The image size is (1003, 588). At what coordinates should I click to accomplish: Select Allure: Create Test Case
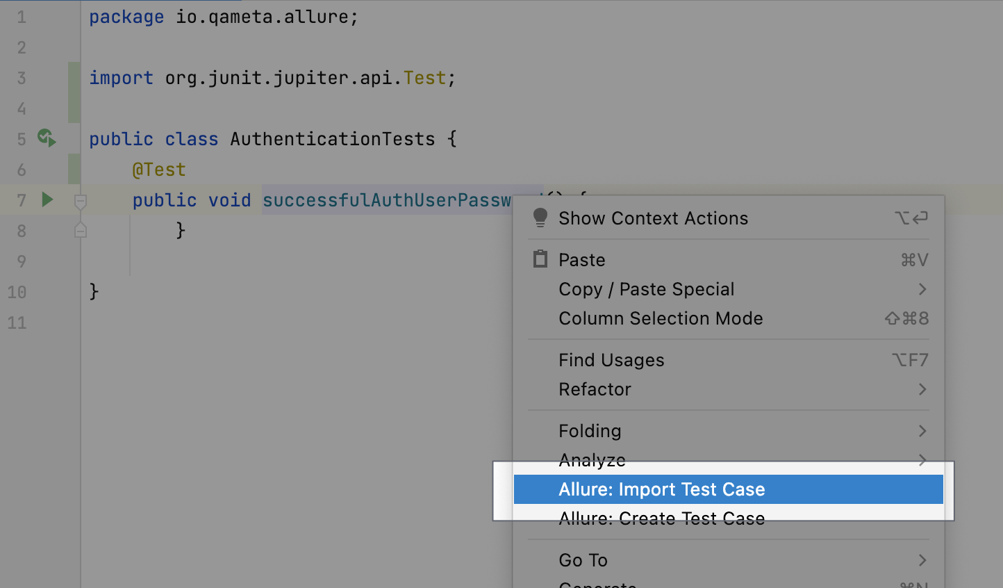[661, 518]
